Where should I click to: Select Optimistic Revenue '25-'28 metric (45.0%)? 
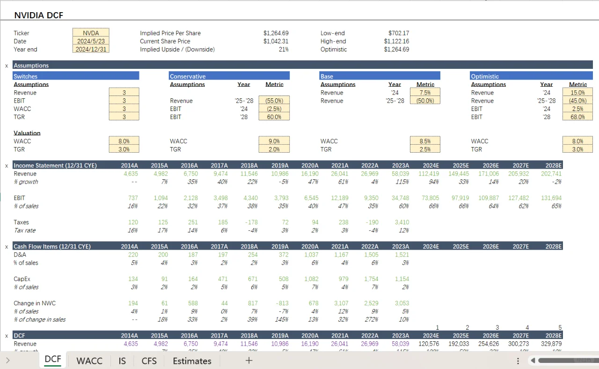[577, 101]
